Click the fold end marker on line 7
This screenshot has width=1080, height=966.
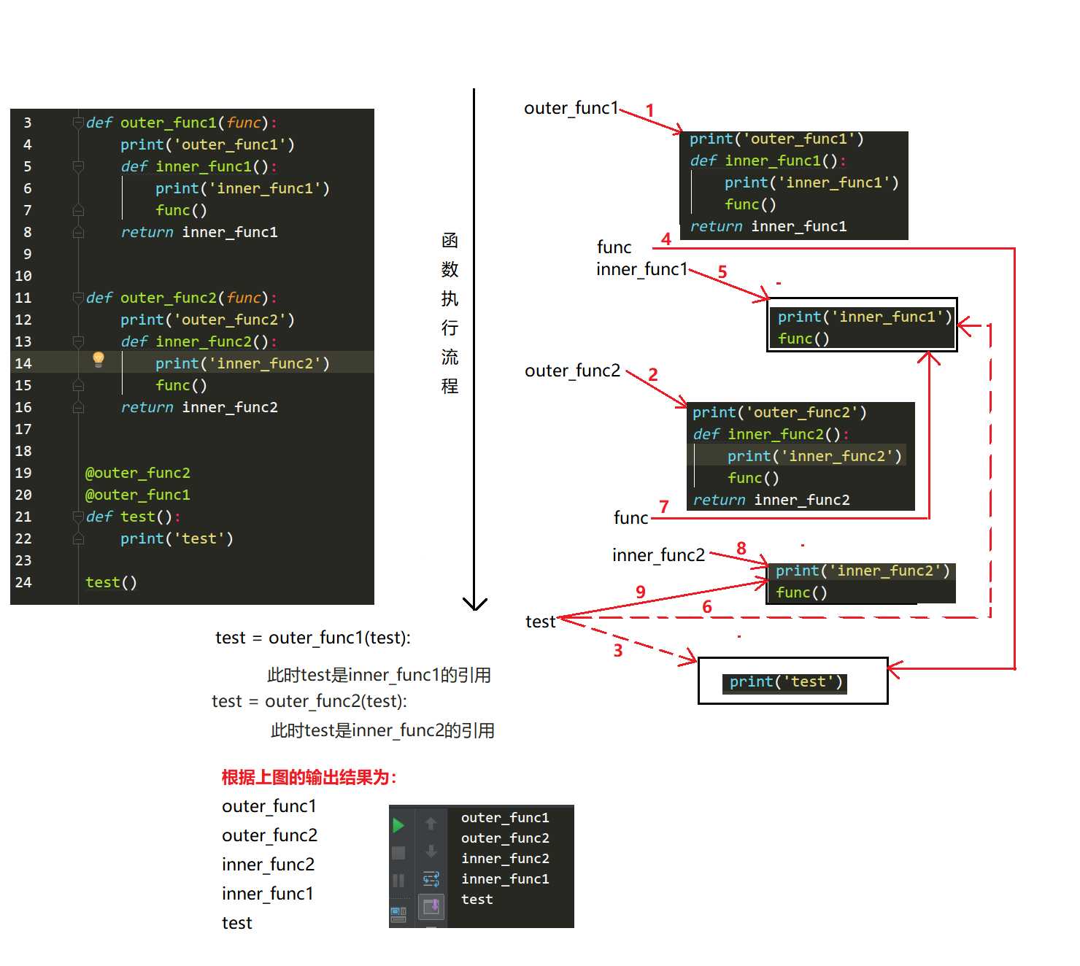78,211
